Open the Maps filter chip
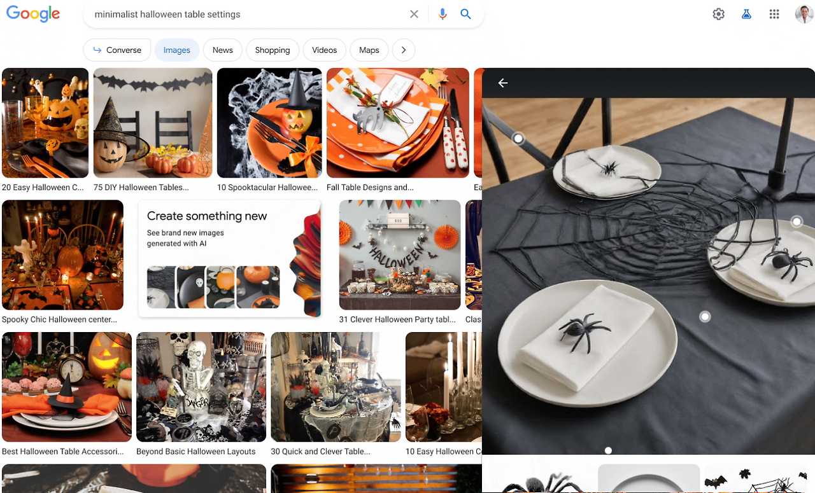The width and height of the screenshot is (815, 493). 369,50
